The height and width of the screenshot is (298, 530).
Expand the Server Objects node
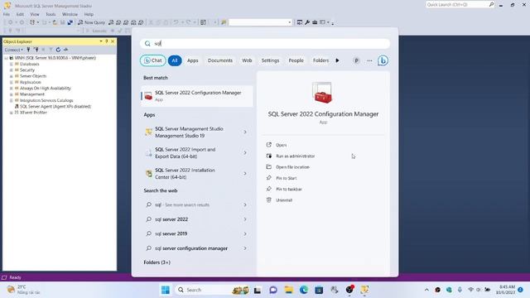pos(11,76)
